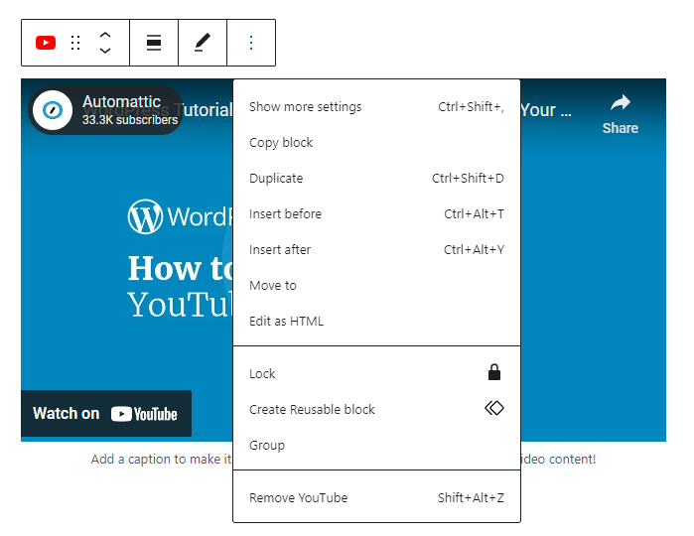Image resolution: width=694 pixels, height=536 pixels.
Task: Open the Automattic channel name link
Action: click(x=121, y=102)
